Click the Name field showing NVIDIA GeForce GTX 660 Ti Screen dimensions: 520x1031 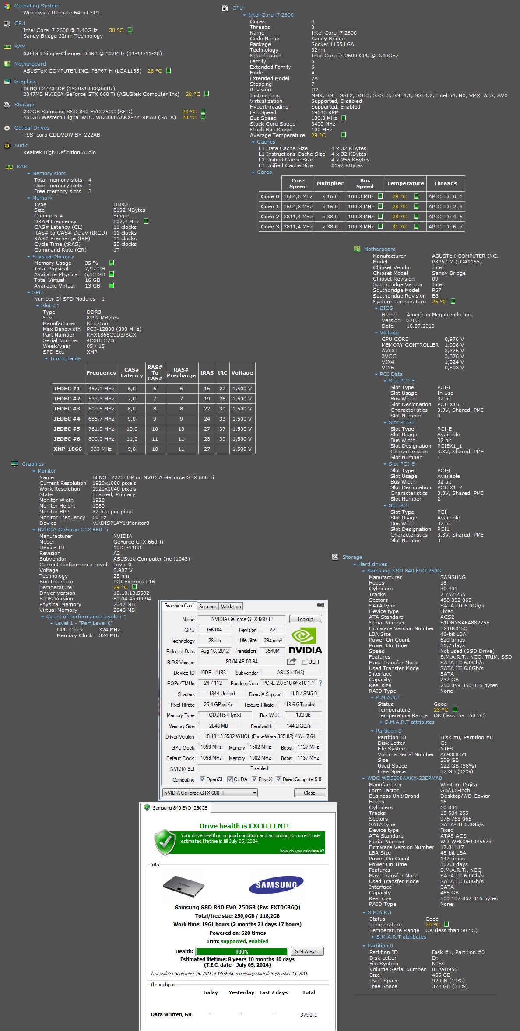point(242,619)
